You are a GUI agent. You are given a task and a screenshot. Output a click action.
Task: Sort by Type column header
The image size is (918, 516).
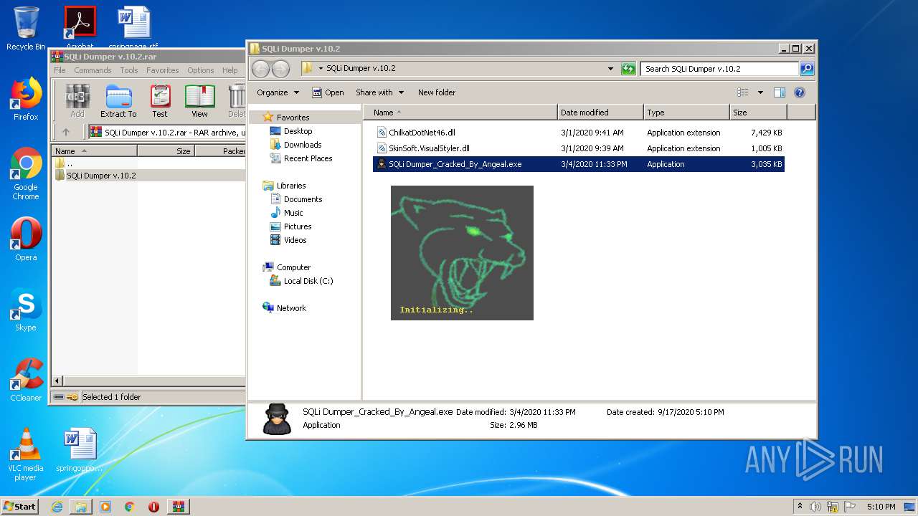click(x=686, y=113)
